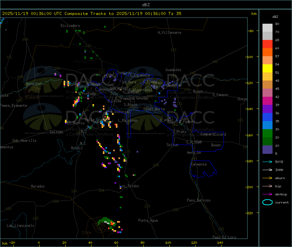Image resolution: width=292 pixels, height=247 pixels.
Task: Click the Punta_Agua location label
Action: (148, 220)
